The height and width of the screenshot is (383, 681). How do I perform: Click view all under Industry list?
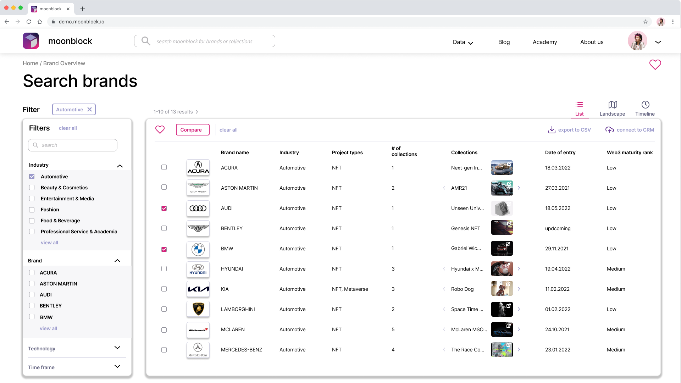click(x=49, y=243)
